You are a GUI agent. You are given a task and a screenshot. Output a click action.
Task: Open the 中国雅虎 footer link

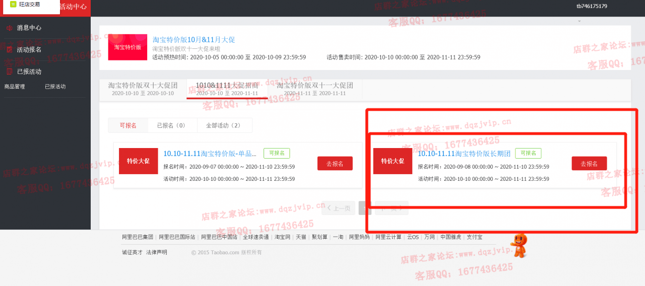450,237
